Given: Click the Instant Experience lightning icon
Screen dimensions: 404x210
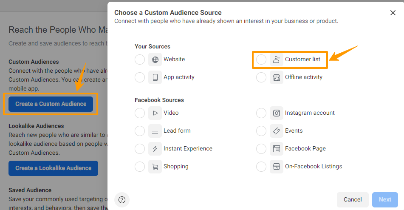Looking at the screenshot, I should pos(155,149).
